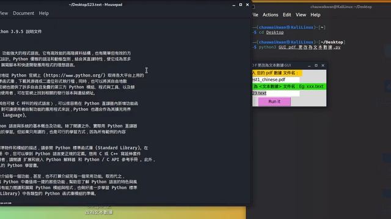Click the green text file name label
391x219 pixels.
[x=289, y=86]
